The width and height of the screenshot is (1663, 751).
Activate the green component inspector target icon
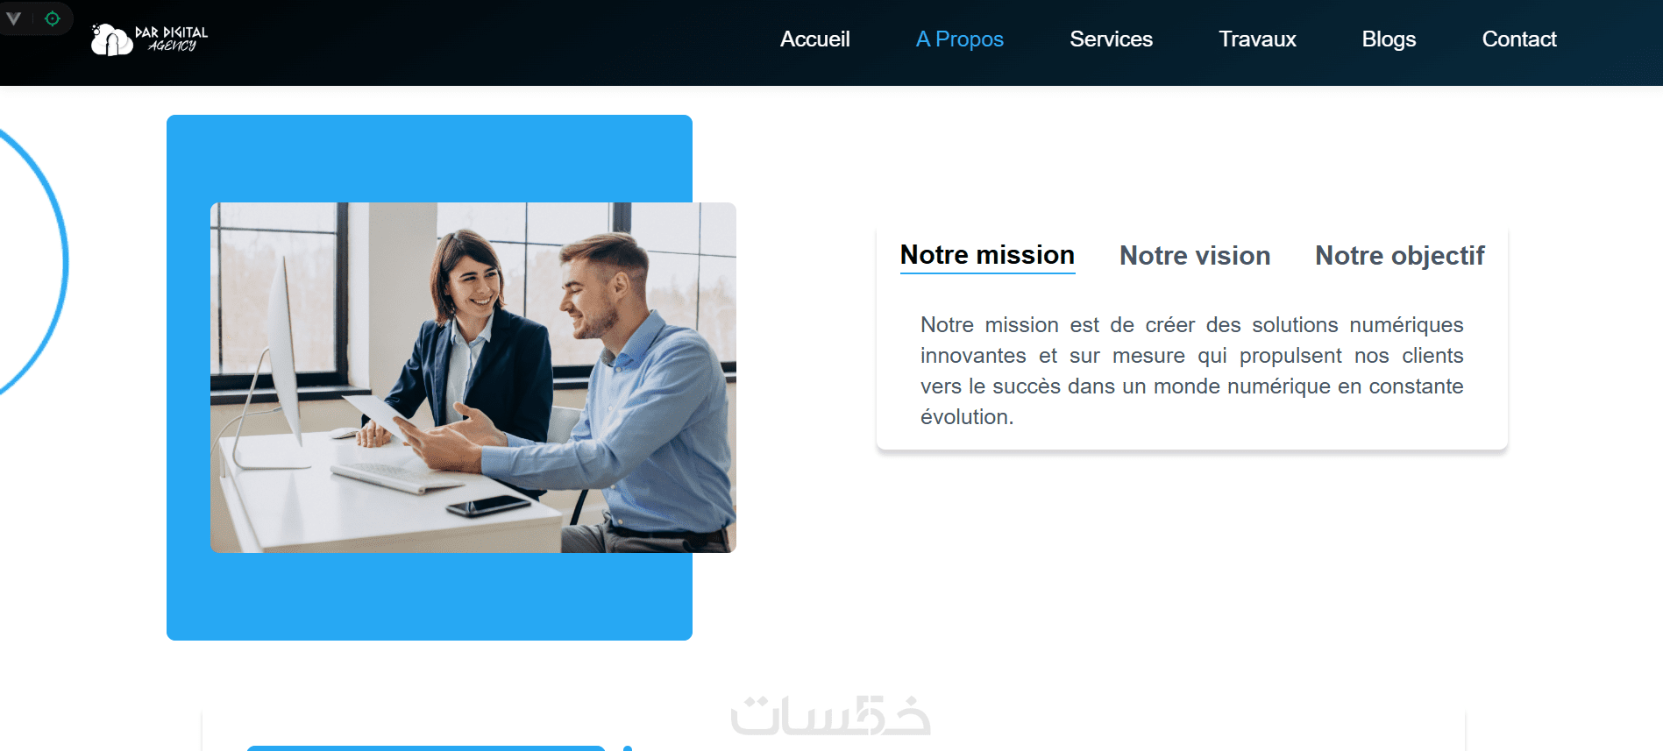click(x=53, y=18)
